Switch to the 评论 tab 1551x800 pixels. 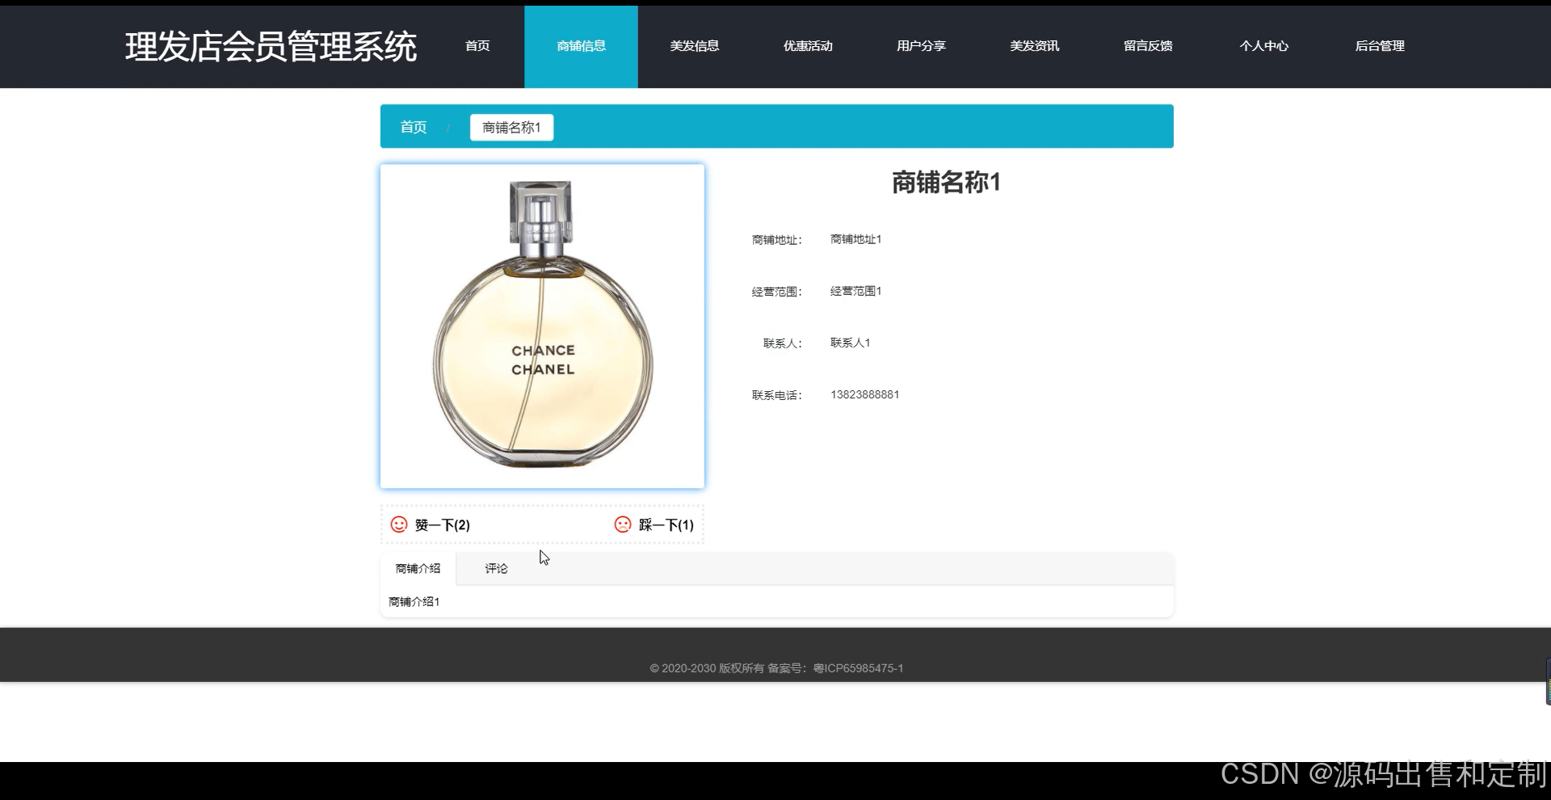coord(496,569)
